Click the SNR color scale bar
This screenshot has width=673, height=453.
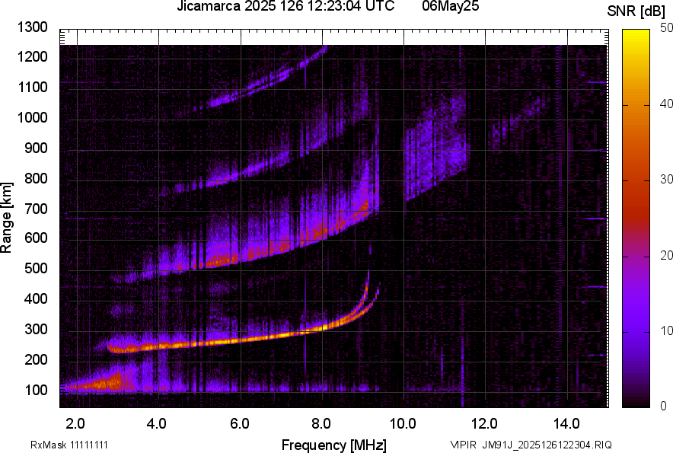[x=636, y=219]
